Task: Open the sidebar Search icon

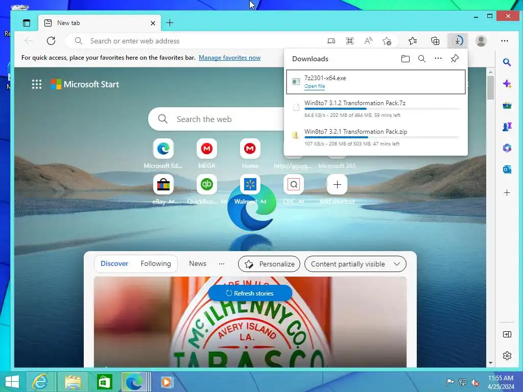Action: [507, 62]
